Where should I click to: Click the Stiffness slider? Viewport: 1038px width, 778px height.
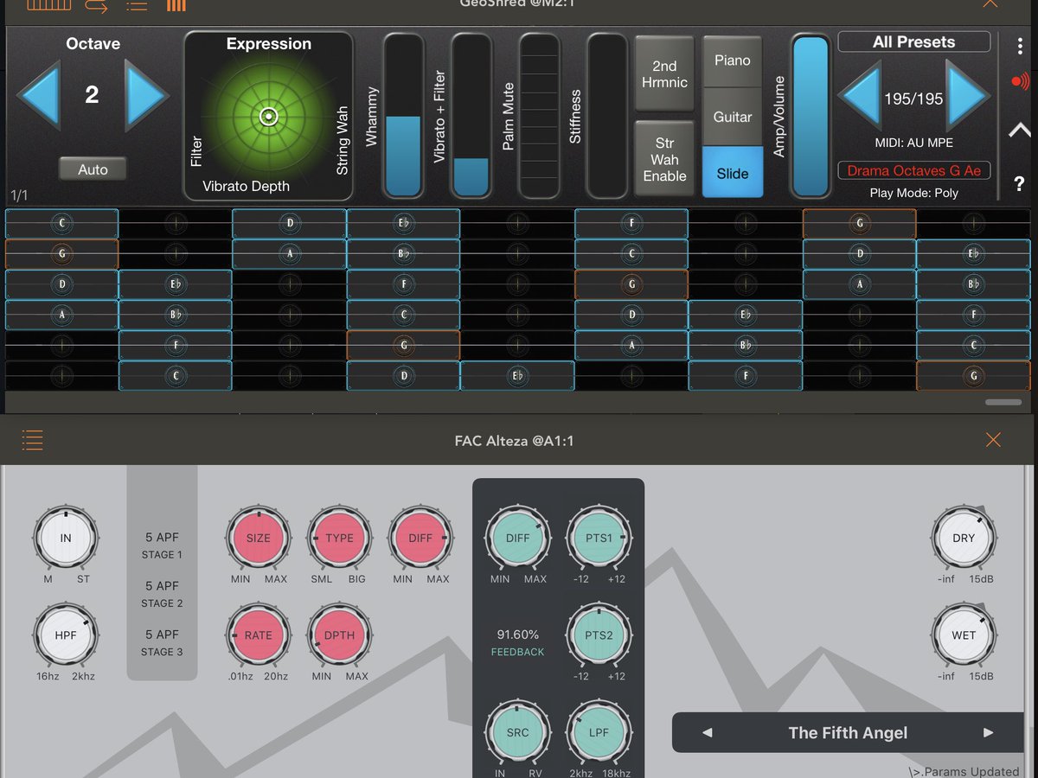606,116
